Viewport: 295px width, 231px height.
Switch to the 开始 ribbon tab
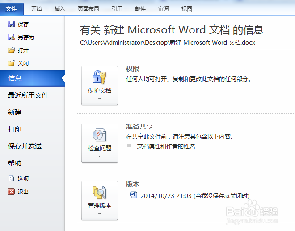pyautogui.click(x=37, y=8)
